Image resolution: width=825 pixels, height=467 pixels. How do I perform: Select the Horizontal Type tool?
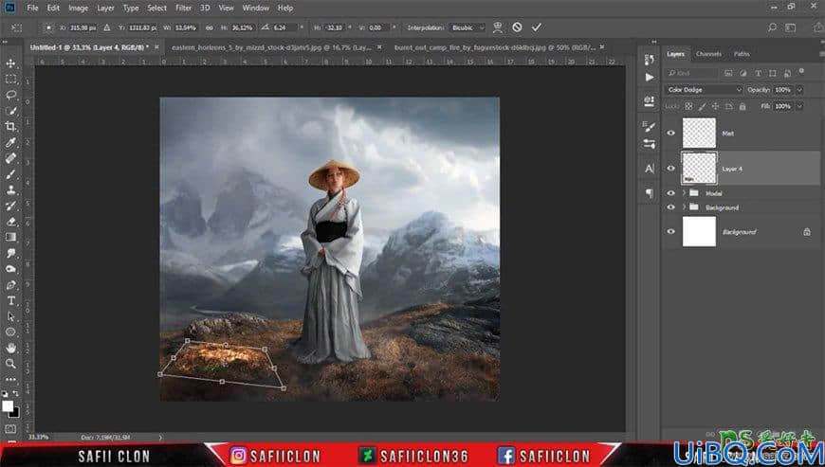(10, 300)
